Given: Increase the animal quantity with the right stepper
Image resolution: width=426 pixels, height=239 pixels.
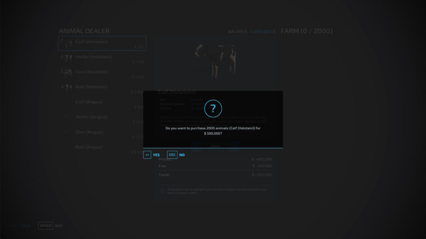Looking at the screenshot, I should tap(234, 146).
